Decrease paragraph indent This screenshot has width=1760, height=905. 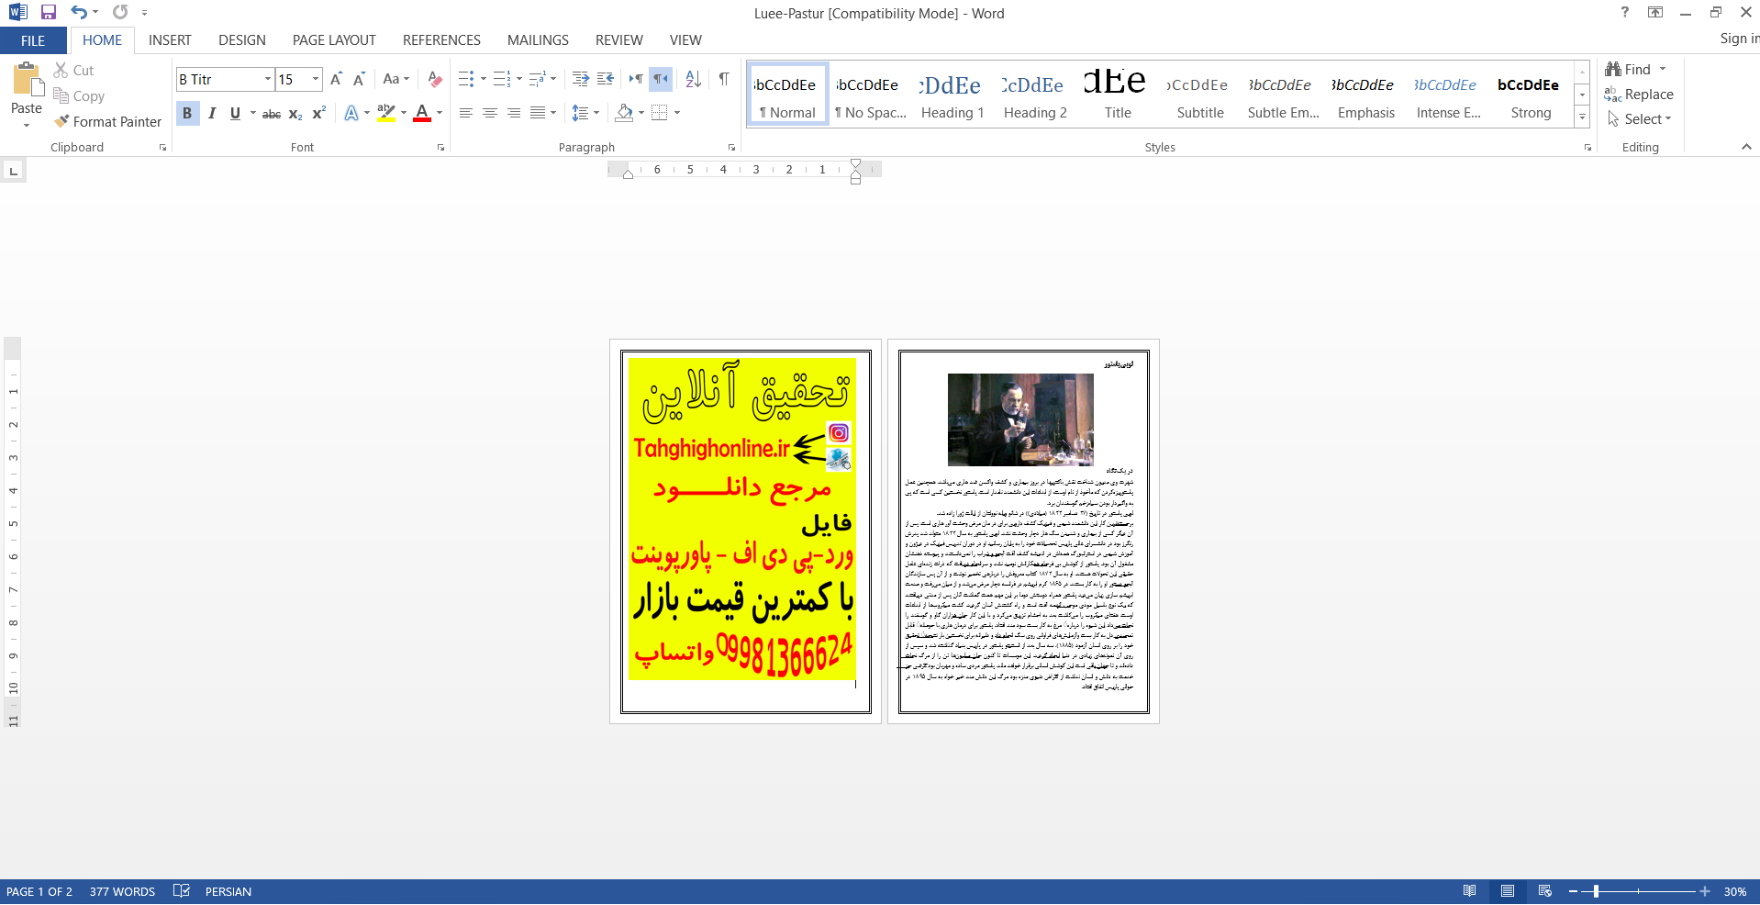pyautogui.click(x=580, y=80)
